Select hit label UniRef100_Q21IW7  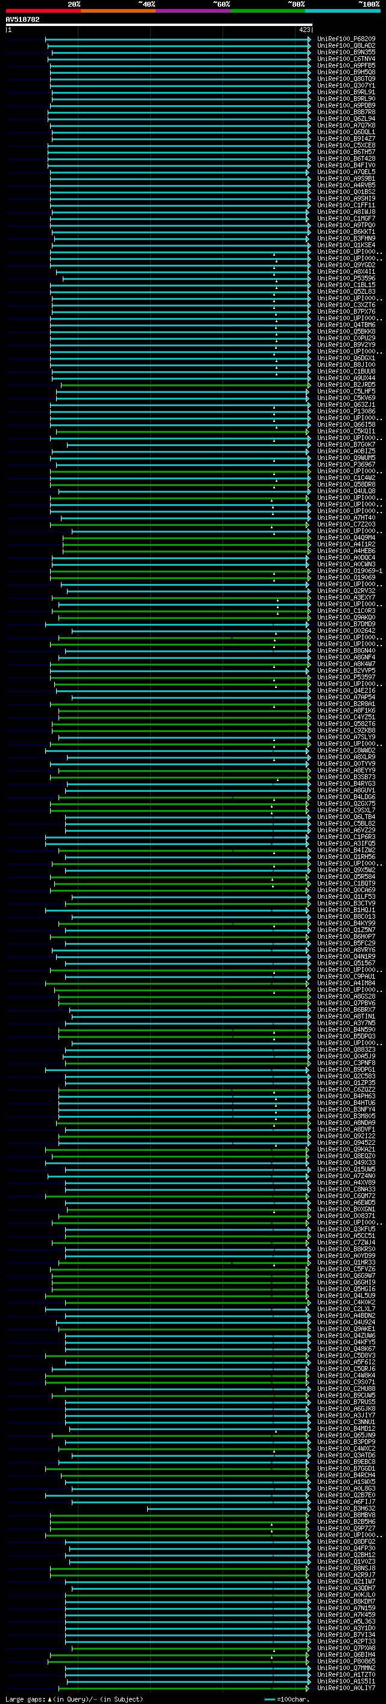pyautogui.click(x=346, y=1581)
